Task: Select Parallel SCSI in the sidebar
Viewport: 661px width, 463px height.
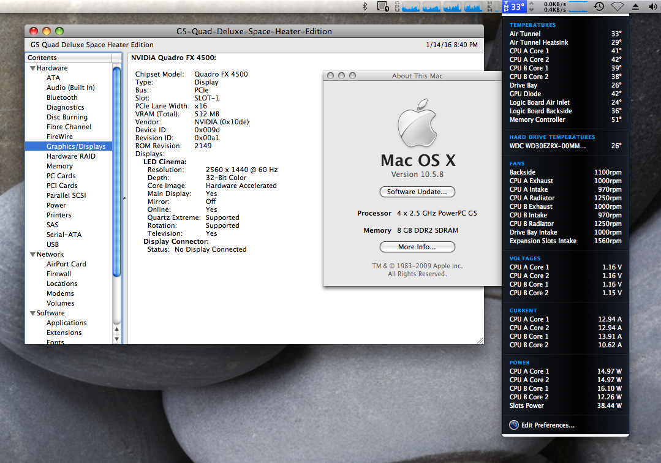Action: click(66, 195)
